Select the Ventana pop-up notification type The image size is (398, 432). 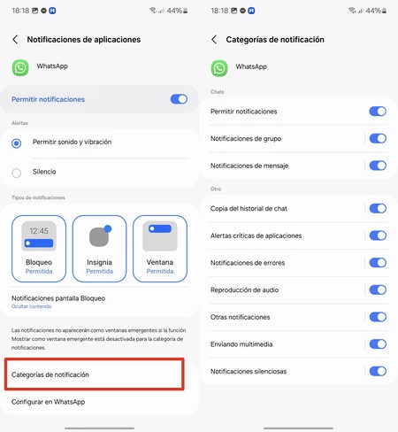tap(160, 249)
